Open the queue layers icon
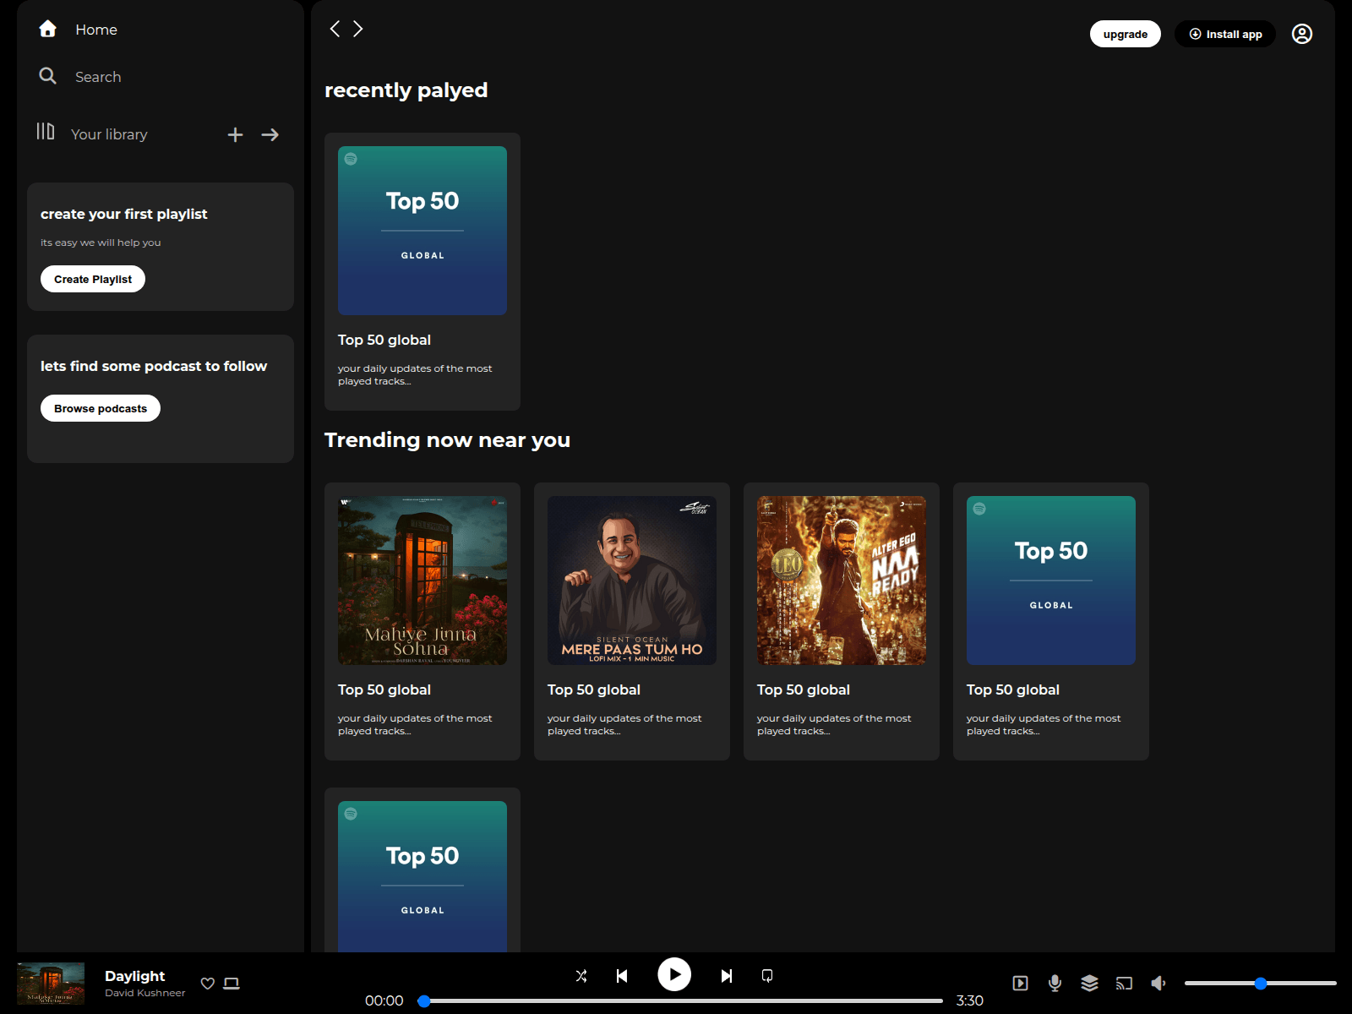The width and height of the screenshot is (1352, 1014). (x=1089, y=983)
